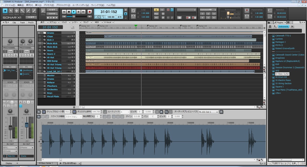Adjust the Main Kick channel volume fader
Screen dimensions: 307x167
coord(10,128)
